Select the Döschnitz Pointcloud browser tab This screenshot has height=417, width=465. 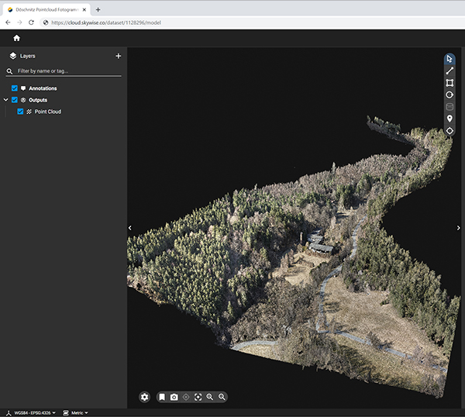[x=46, y=10]
